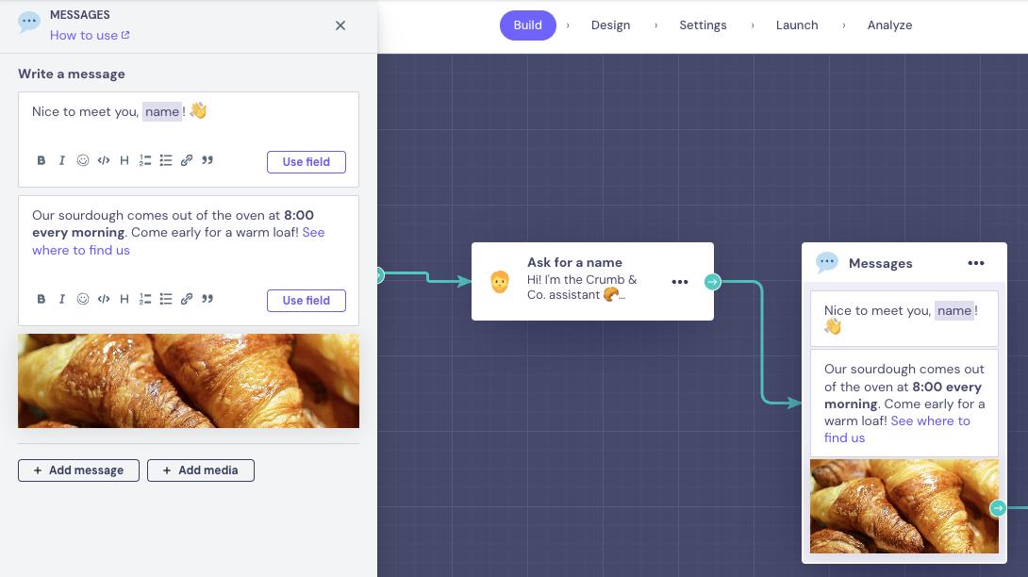The height and width of the screenshot is (577, 1028).
Task: Apply heading style in the sourdough message toolbar
Action: click(x=124, y=299)
